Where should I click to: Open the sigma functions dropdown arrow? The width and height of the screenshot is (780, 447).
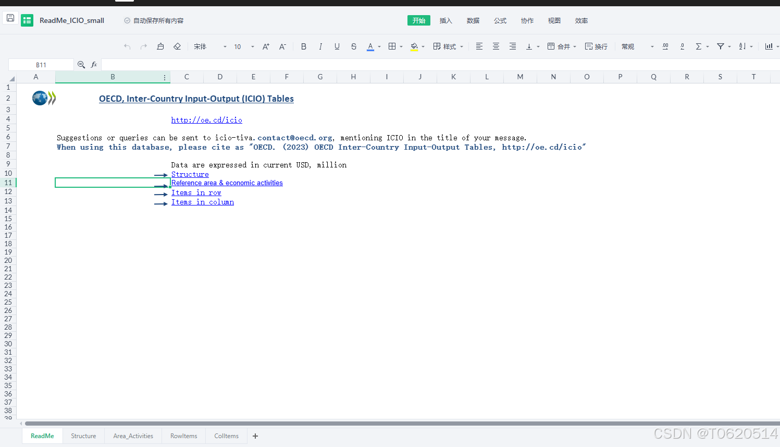[708, 46]
